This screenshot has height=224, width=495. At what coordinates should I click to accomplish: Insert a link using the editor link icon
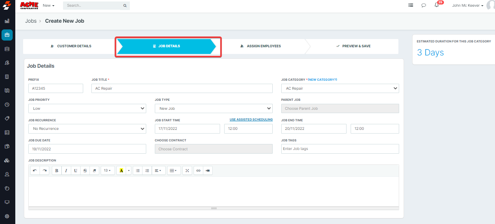tap(198, 170)
